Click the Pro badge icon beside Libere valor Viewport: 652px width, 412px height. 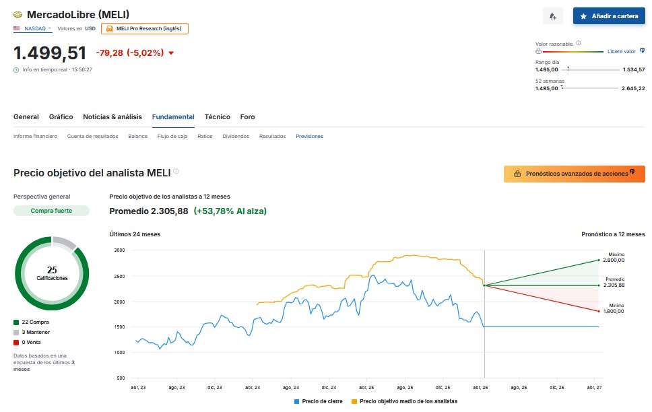click(642, 50)
